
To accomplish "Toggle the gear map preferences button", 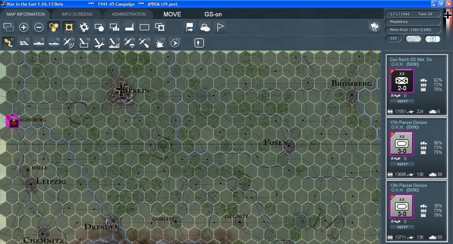I will (84, 27).
